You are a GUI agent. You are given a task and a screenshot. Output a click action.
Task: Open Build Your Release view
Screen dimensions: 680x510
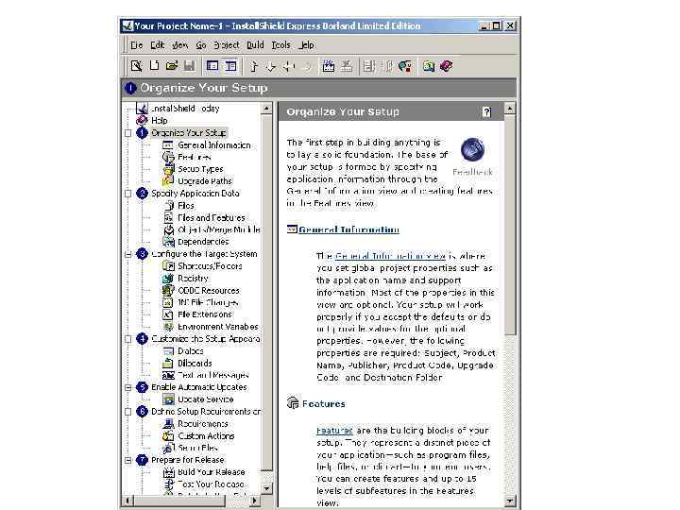coord(212,472)
